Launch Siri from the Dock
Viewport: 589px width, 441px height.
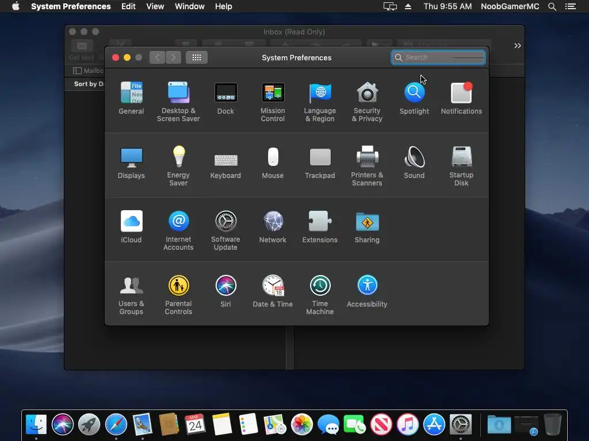(x=63, y=424)
